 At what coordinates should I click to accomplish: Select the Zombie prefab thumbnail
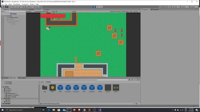click(x=116, y=87)
